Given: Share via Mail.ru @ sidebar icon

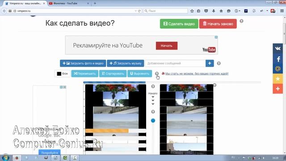Looking at the screenshot, I should pos(278,68).
